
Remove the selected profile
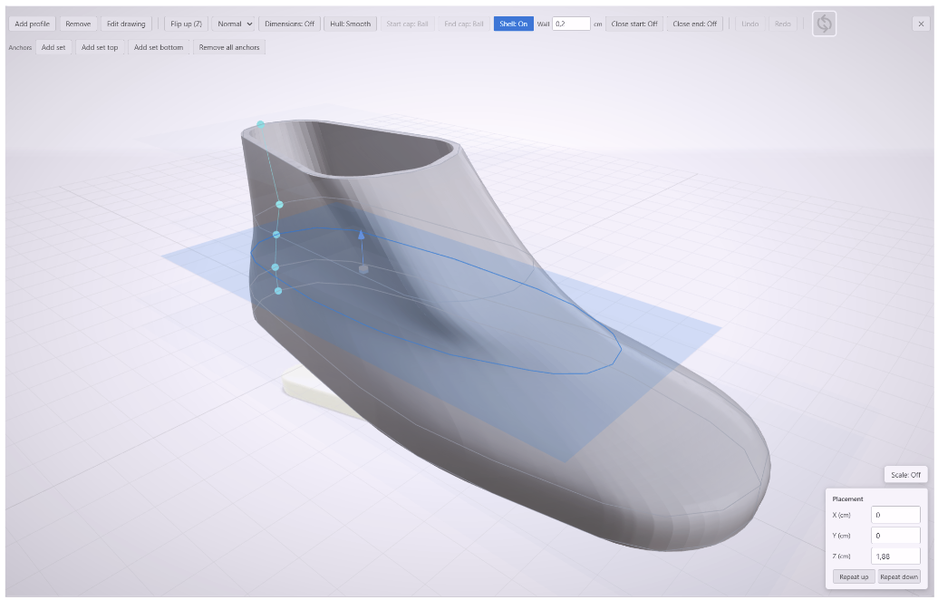pyautogui.click(x=78, y=24)
